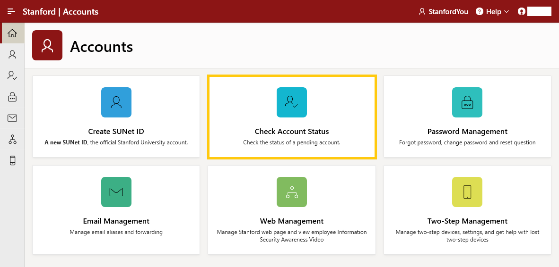
Task: Open the password lock sidebar icon
Action: [x=12, y=96]
